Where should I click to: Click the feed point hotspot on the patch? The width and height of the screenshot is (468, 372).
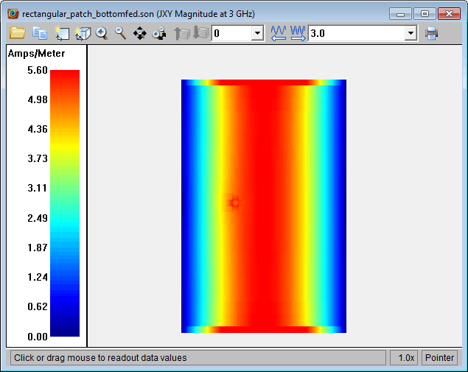(x=235, y=203)
